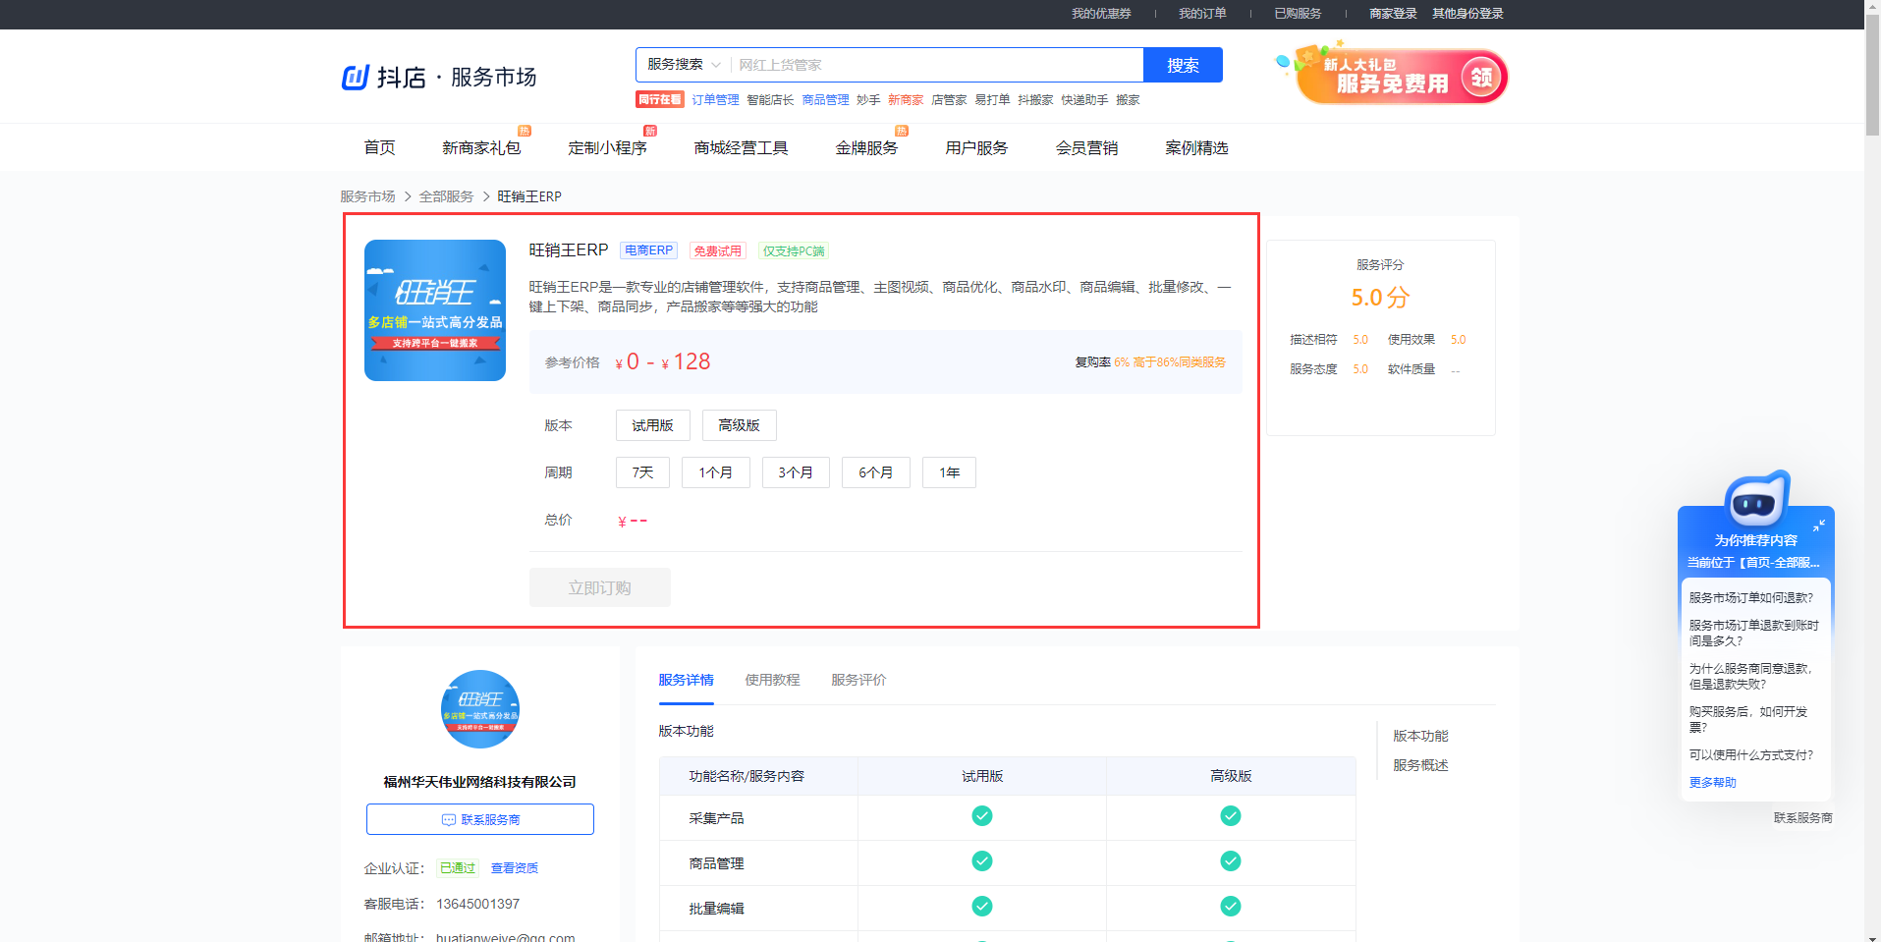The height and width of the screenshot is (942, 1881).
Task: Click the 抖店 logo icon
Action: [355, 77]
